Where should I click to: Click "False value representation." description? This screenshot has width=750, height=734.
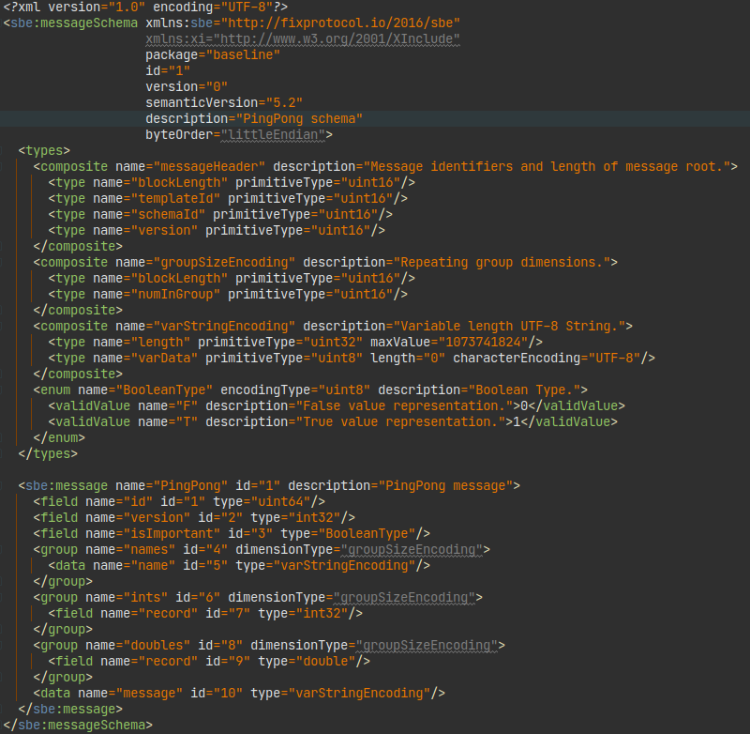click(x=404, y=406)
